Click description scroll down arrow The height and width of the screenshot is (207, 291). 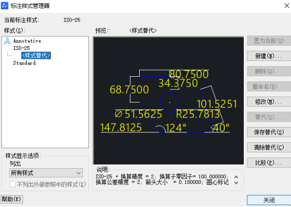[x=236, y=183]
